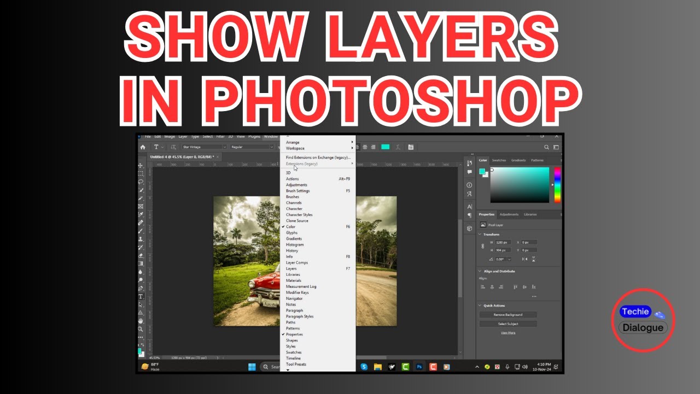Select the Eyedropper tool
The width and height of the screenshot is (700, 394).
[141, 215]
